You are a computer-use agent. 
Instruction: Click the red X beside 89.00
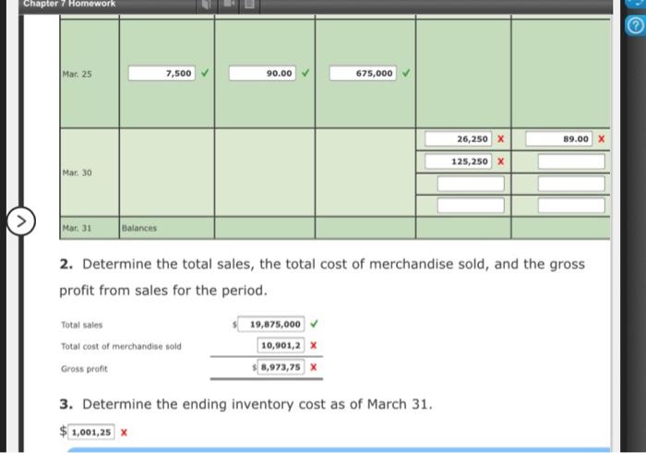tap(602, 138)
